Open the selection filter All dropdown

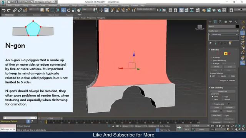(34, 9)
